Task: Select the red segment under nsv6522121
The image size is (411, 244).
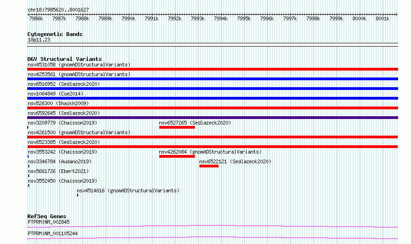Action: click(x=209, y=166)
